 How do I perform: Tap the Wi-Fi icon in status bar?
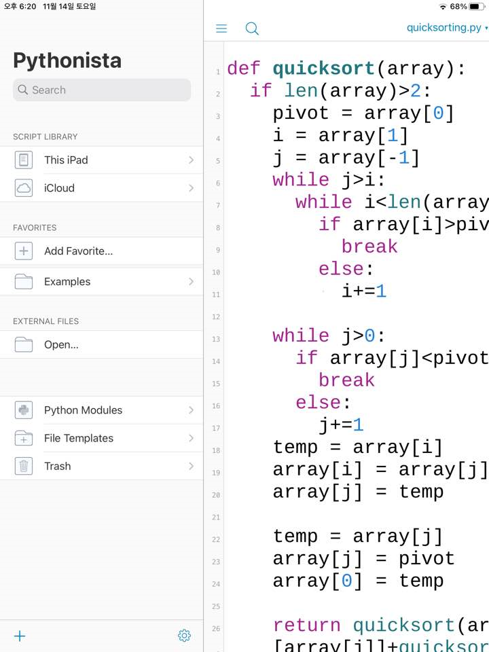click(443, 7)
